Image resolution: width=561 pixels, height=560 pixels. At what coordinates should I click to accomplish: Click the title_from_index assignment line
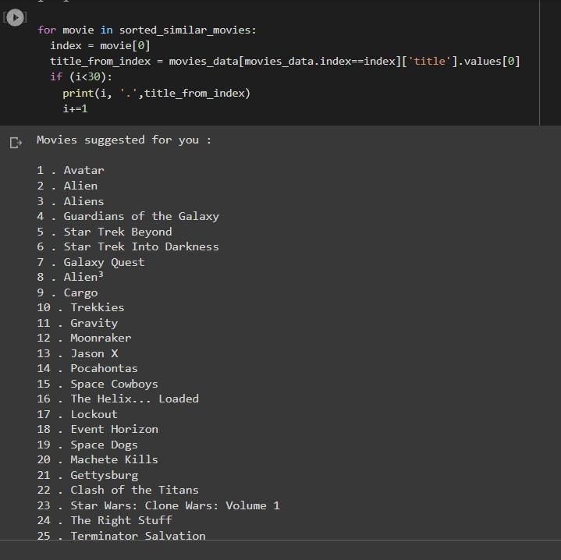click(x=285, y=61)
